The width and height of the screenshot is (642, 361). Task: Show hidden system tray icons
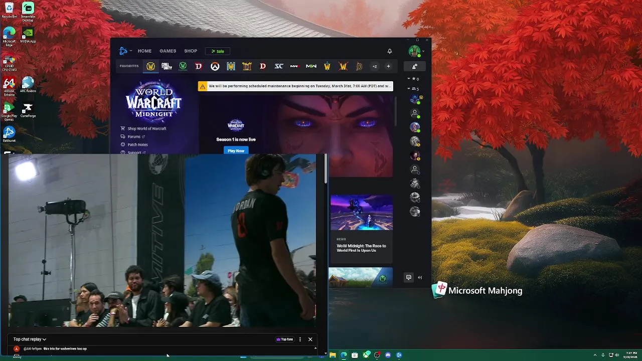point(595,355)
